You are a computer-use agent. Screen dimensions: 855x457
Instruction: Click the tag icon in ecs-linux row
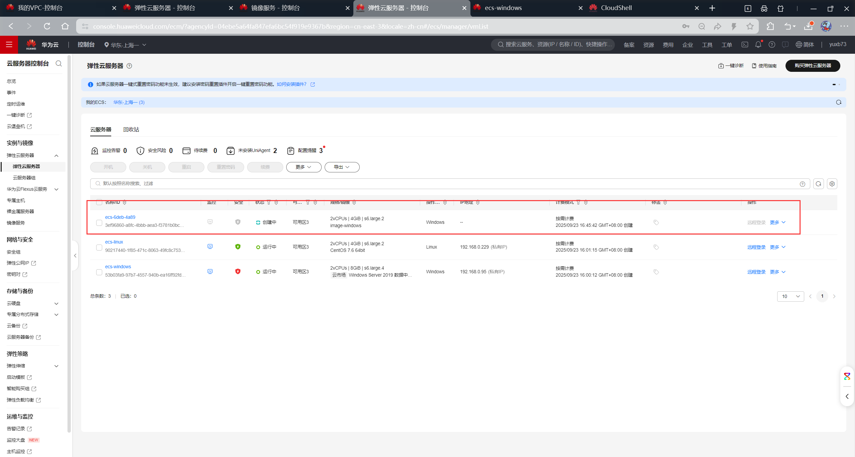[x=656, y=247]
